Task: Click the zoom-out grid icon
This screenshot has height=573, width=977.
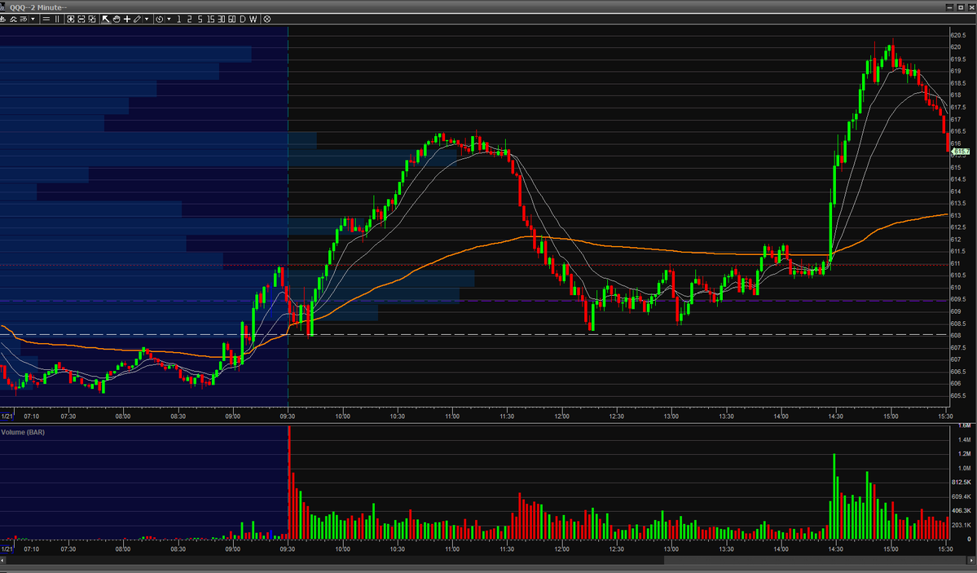Action: 81,20
